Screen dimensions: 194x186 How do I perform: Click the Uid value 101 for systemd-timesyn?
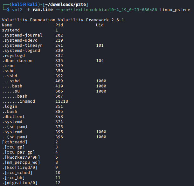click(x=100, y=45)
